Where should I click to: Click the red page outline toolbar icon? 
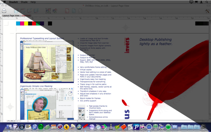(67, 11)
